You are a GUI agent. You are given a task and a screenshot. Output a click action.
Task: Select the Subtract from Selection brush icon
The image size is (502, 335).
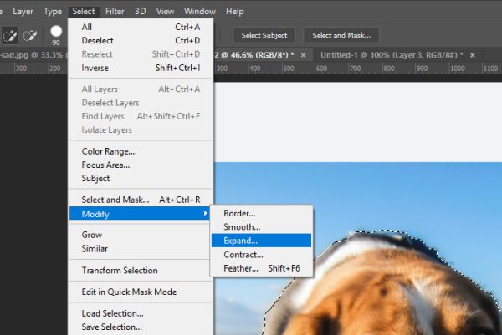(30, 35)
